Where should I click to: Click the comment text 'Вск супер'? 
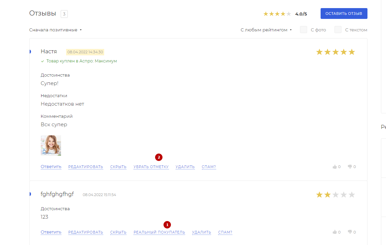coord(54,125)
